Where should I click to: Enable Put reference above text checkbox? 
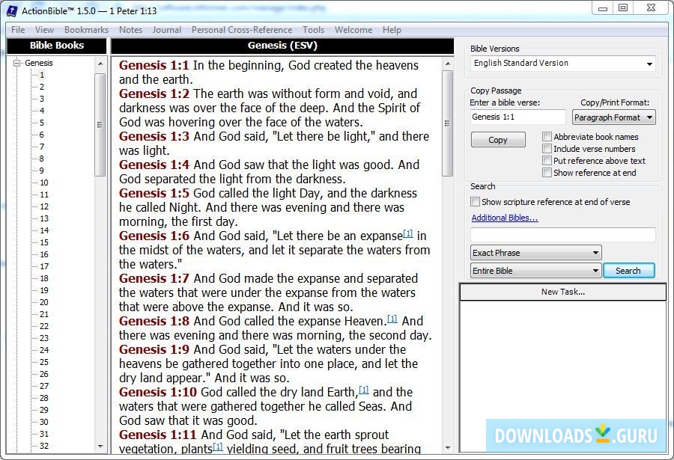547,161
